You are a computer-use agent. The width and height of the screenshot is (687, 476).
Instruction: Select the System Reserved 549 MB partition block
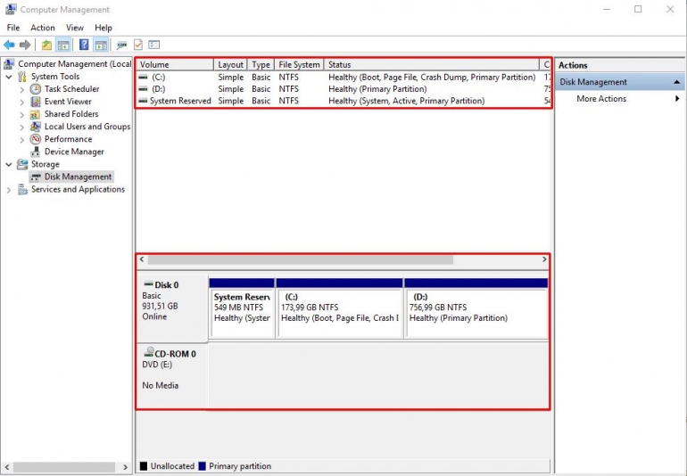pyautogui.click(x=242, y=308)
